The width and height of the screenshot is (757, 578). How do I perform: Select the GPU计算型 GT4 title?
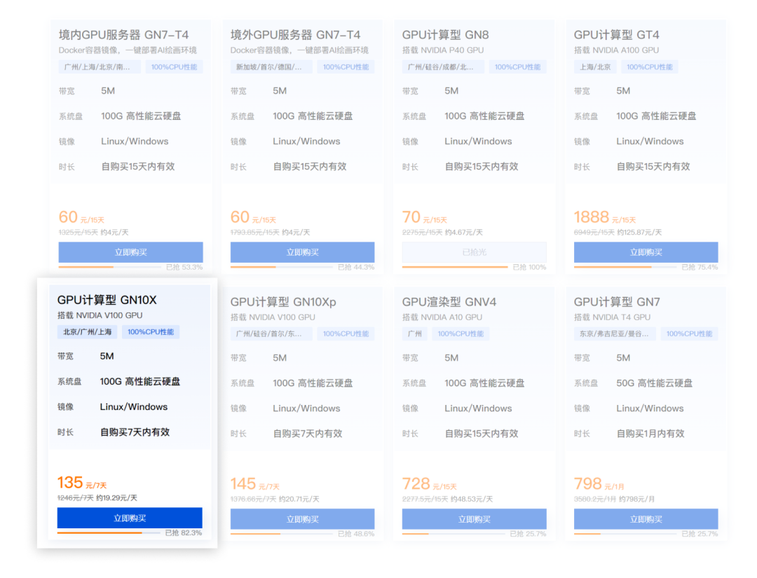[x=617, y=35]
